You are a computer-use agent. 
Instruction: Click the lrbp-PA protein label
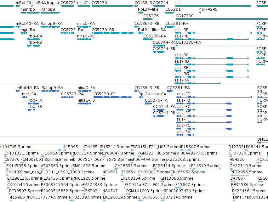point(35,100)
